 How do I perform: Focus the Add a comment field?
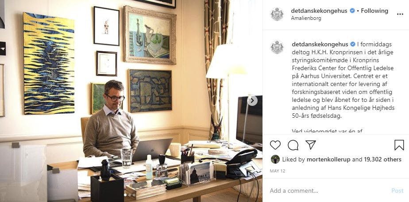(328, 191)
